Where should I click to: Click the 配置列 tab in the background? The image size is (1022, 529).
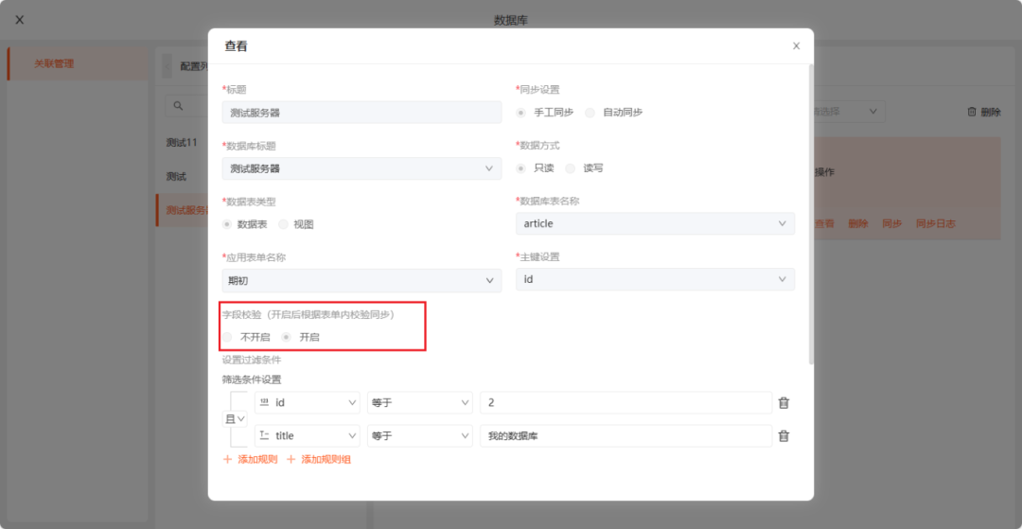point(194,66)
